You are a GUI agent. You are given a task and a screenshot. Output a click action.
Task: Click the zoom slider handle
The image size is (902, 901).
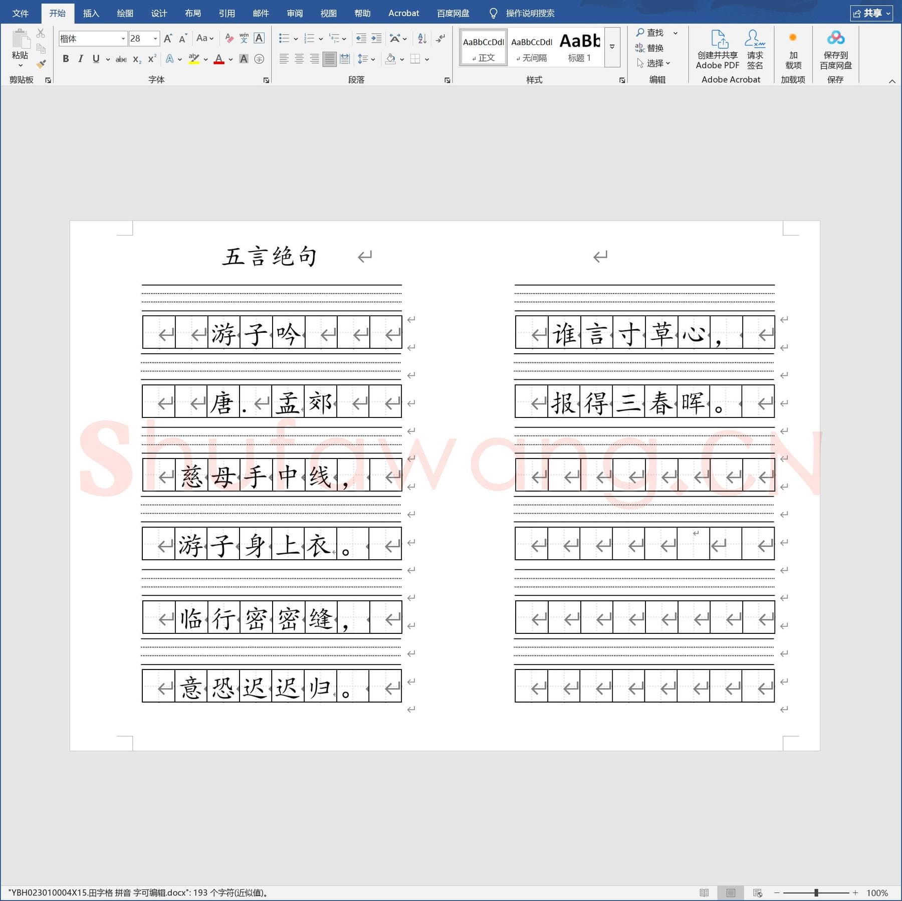tap(816, 893)
